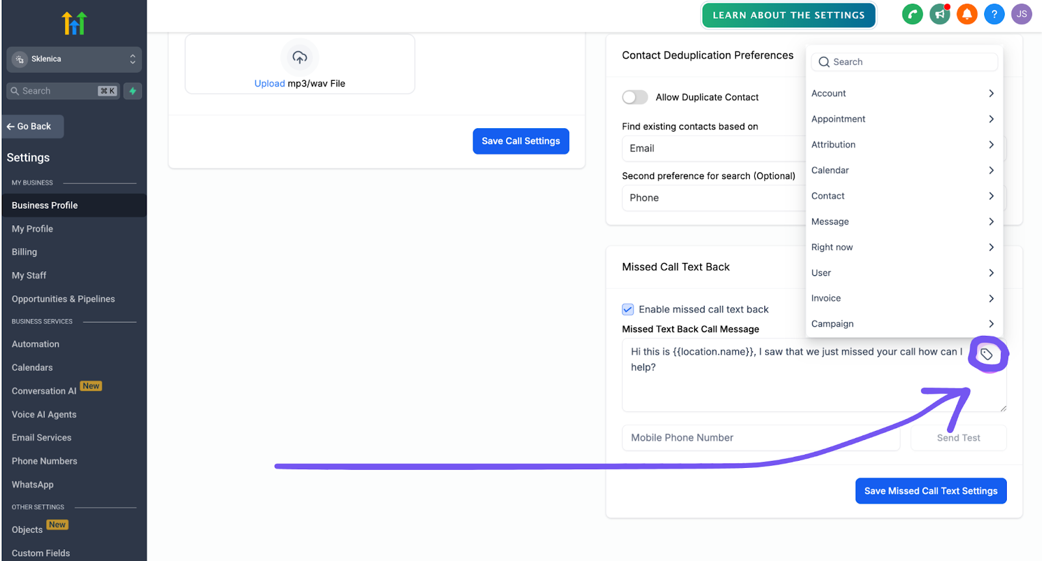Open the megaphone announcements icon
Viewport: 1042px width, 561px height.
click(x=940, y=14)
